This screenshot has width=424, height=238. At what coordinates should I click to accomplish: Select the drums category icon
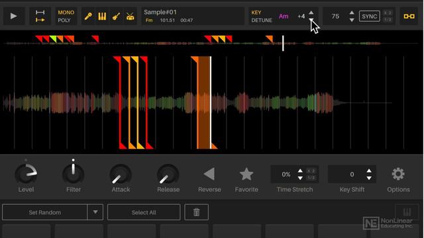click(130, 17)
